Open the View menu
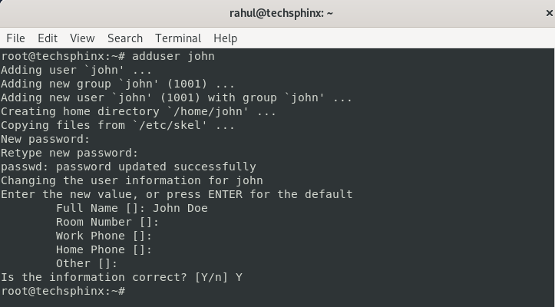Viewport: 555px width, 307px height. [82, 38]
